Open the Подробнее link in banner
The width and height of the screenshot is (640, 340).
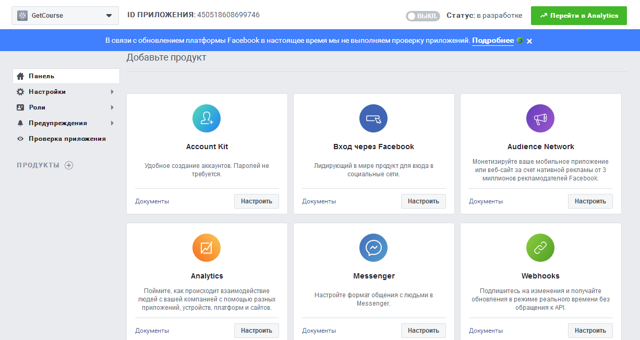[492, 41]
